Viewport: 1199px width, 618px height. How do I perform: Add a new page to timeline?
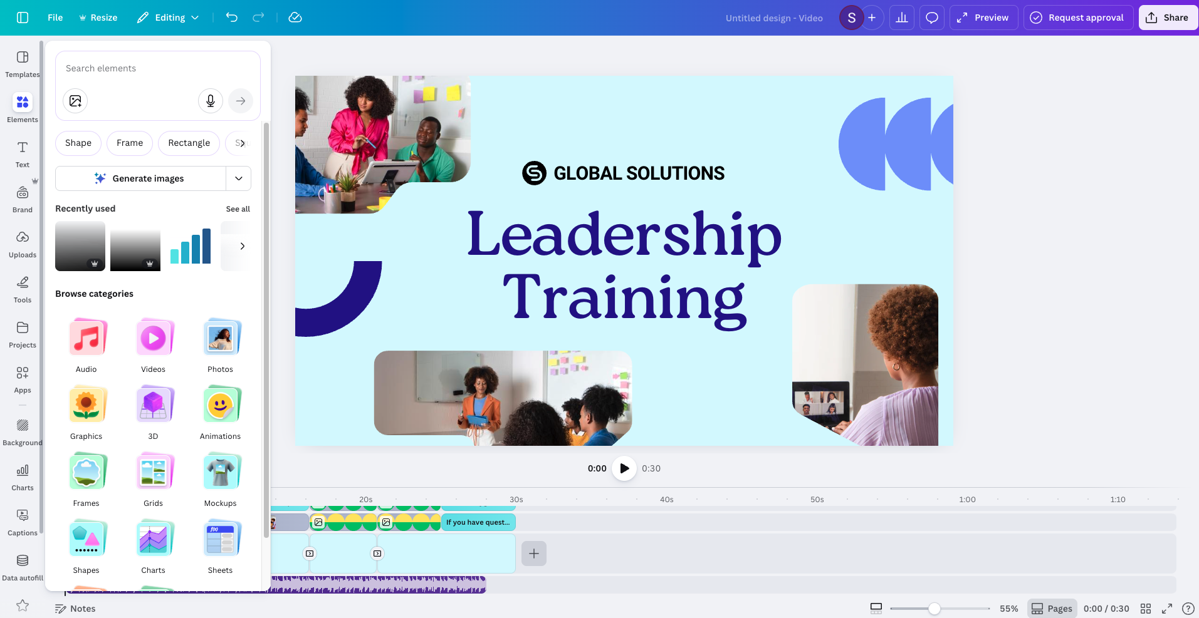pos(534,554)
